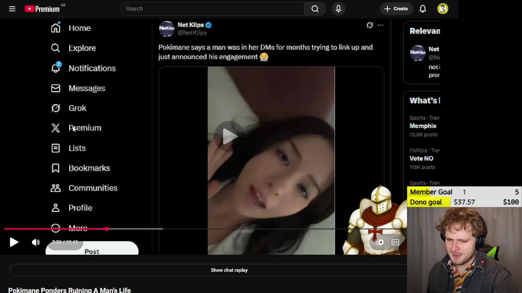The height and width of the screenshot is (293, 522).
Task: Open Notifications bell with badge
Action: click(x=56, y=68)
